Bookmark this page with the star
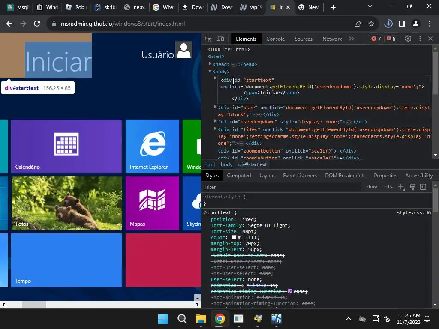 [x=371, y=24]
